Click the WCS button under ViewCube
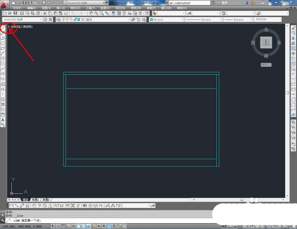The width and height of the screenshot is (297, 229). [x=266, y=65]
